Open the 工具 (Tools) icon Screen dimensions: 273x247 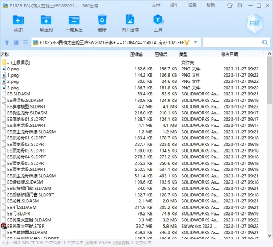(x=158, y=19)
